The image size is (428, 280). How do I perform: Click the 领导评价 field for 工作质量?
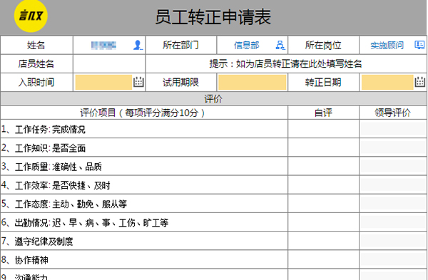393,166
